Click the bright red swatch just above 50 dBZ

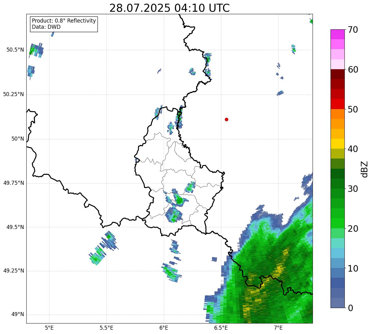tap(338, 104)
